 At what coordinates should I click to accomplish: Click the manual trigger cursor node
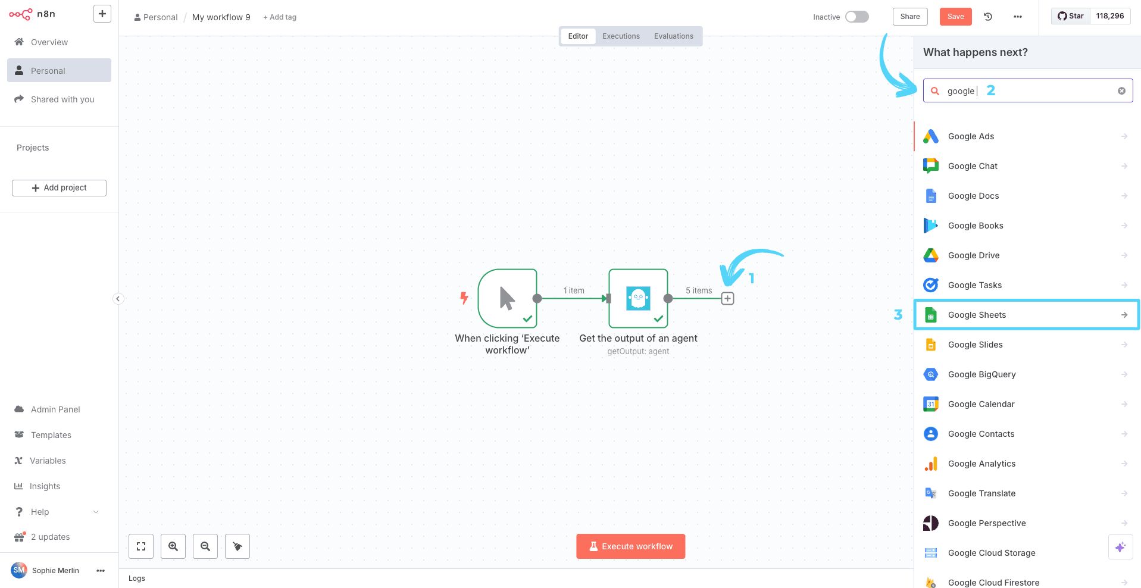coord(508,298)
